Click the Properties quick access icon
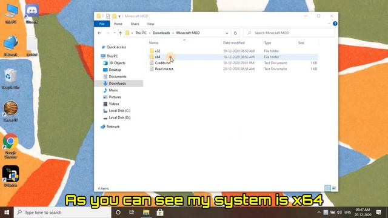Image resolution: width=388 pixels, height=218 pixels. tap(108, 16)
